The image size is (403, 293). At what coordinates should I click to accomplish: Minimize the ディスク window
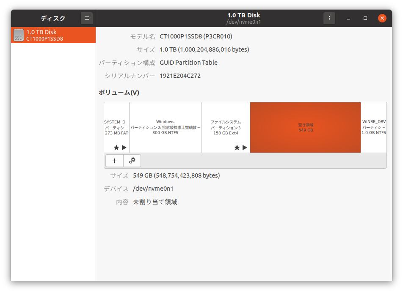[348, 18]
